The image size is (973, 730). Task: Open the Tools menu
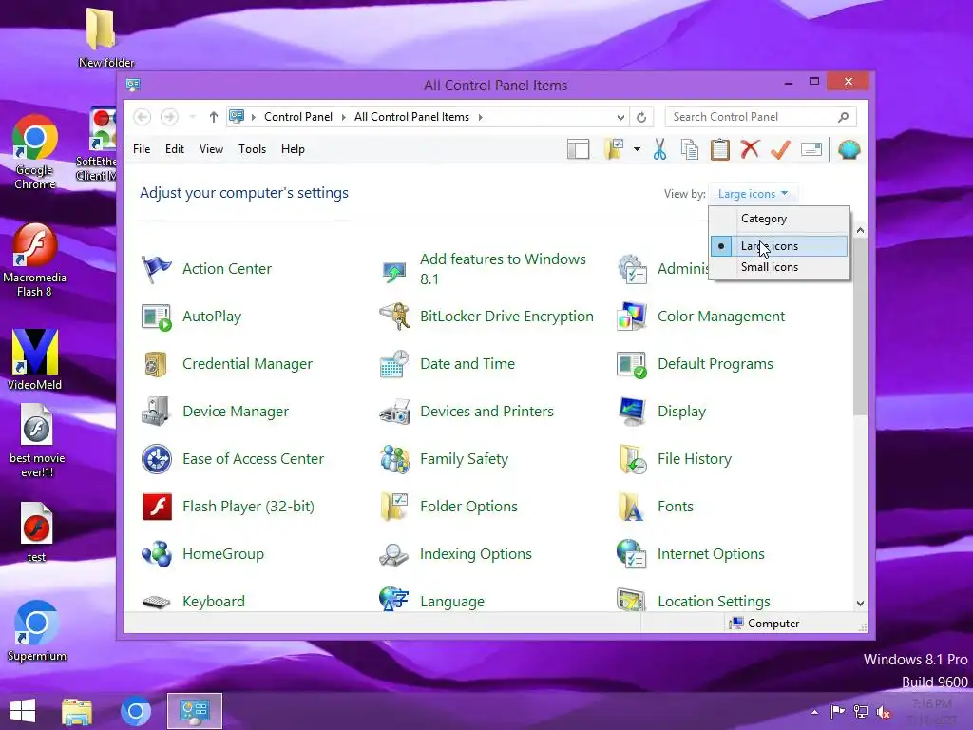(x=252, y=149)
